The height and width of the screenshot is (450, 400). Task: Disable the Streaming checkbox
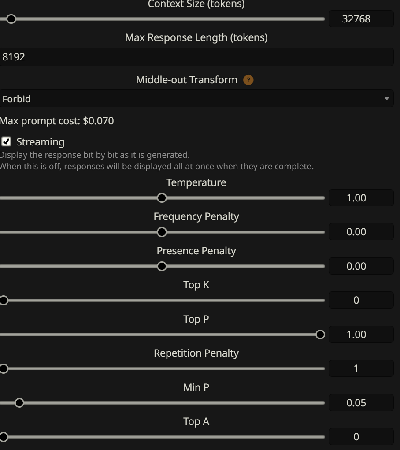6,141
